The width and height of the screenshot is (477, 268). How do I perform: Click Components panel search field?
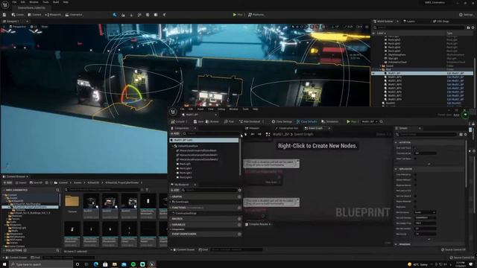pos(211,134)
